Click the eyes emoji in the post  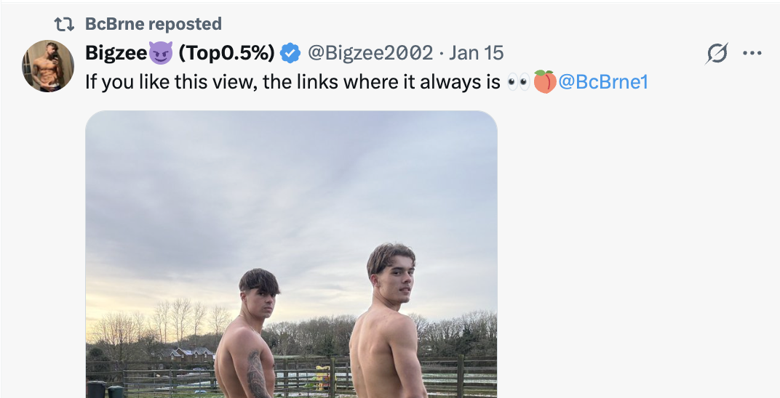[518, 81]
